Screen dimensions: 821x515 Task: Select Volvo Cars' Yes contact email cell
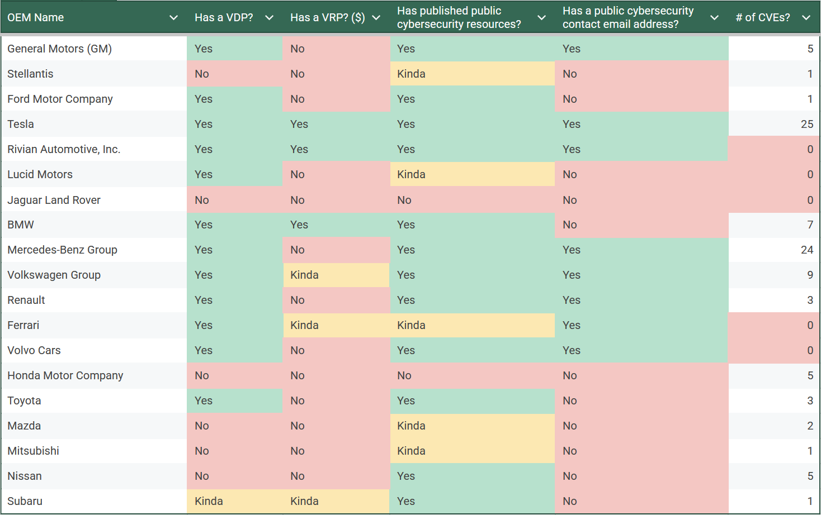641,350
